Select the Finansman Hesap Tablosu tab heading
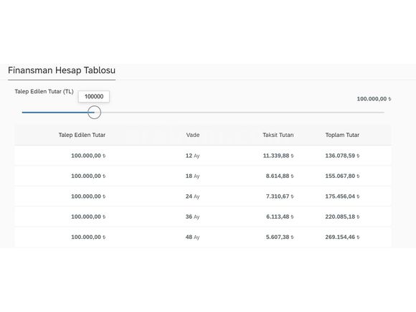The height and width of the screenshot is (312, 416). pos(62,70)
